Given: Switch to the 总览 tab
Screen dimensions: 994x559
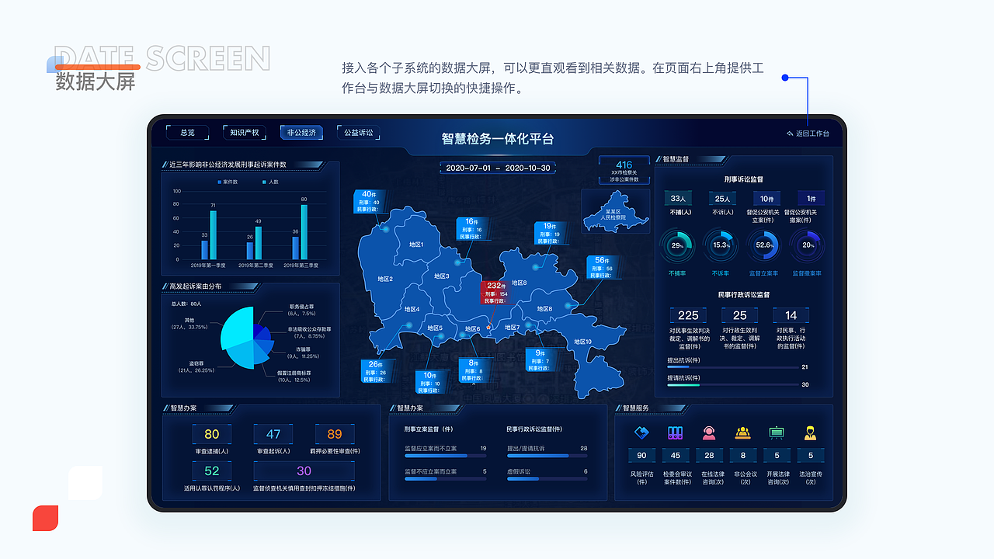Looking at the screenshot, I should pos(186,132).
